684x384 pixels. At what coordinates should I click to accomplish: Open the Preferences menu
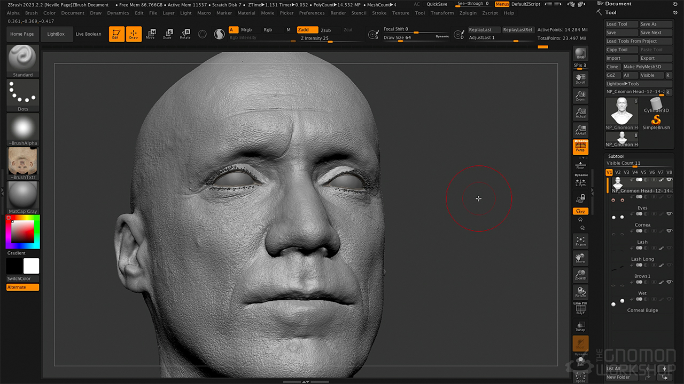coord(312,13)
